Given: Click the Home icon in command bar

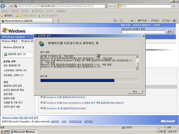Looking at the screenshot, I should coord(115,21).
